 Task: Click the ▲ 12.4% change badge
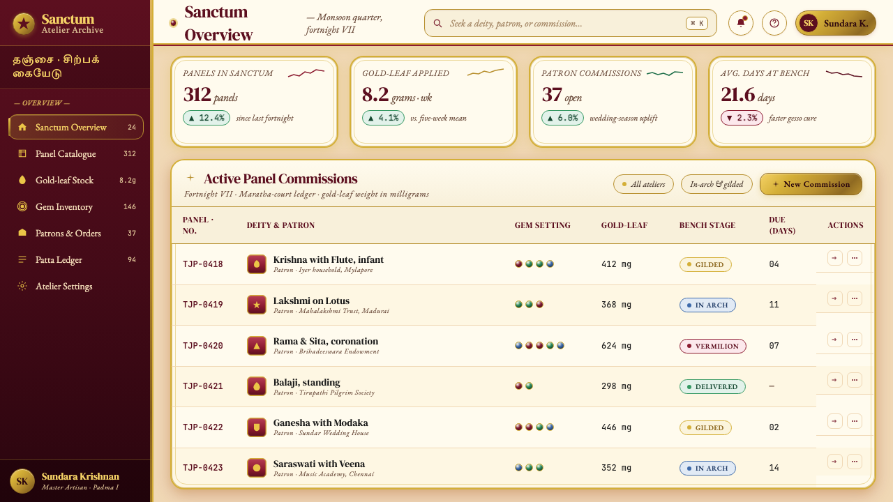207,118
